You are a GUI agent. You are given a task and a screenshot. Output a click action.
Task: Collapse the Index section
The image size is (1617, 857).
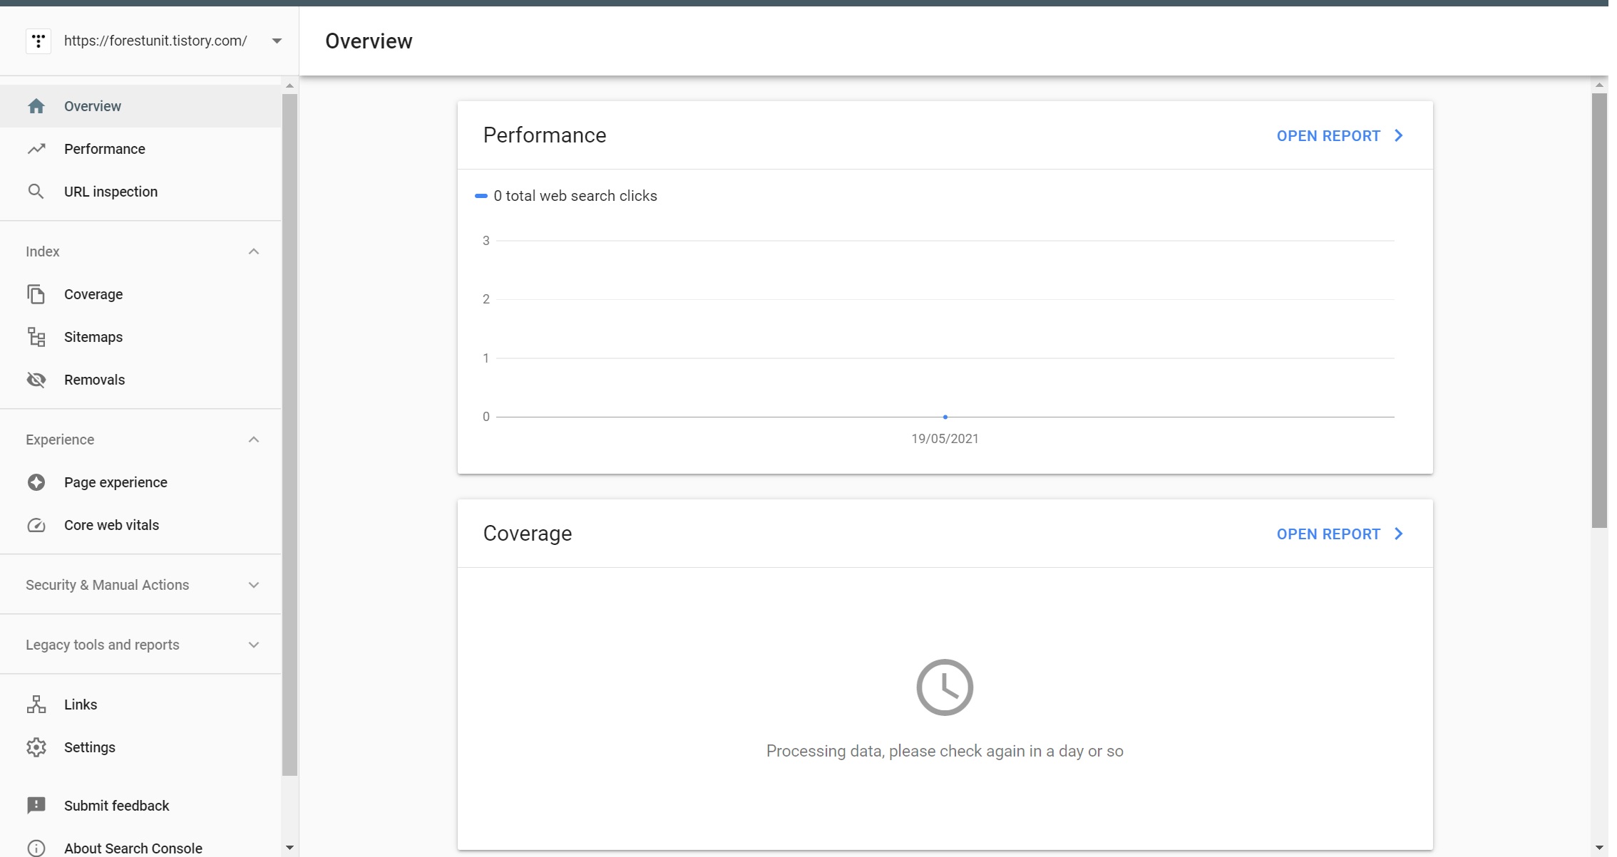[253, 251]
